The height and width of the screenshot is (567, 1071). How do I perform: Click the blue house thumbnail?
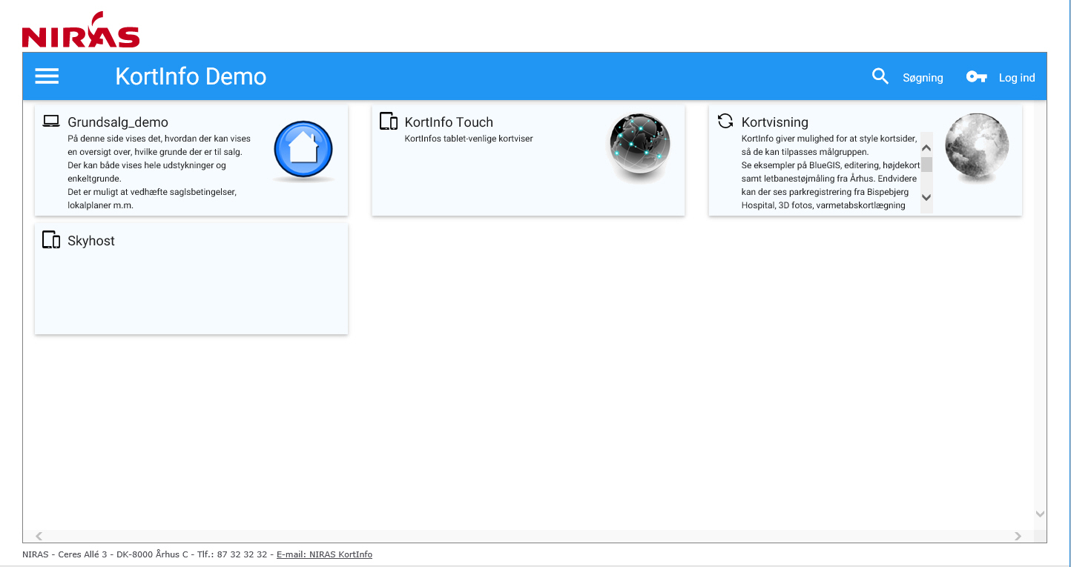tap(303, 152)
